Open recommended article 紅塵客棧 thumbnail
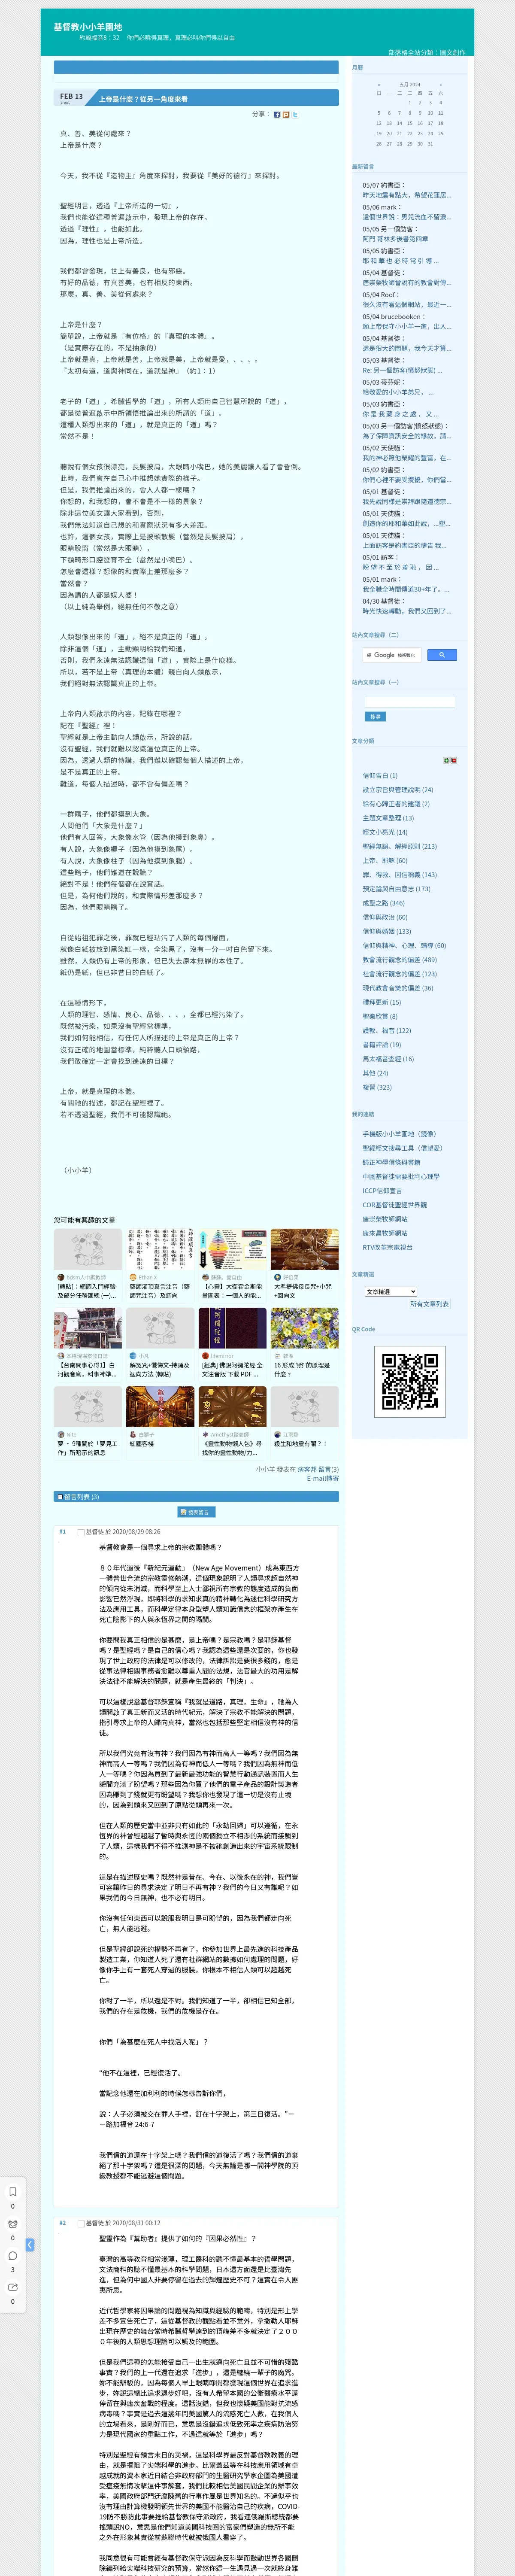Image resolution: width=515 pixels, height=2576 pixels. coord(160,1407)
